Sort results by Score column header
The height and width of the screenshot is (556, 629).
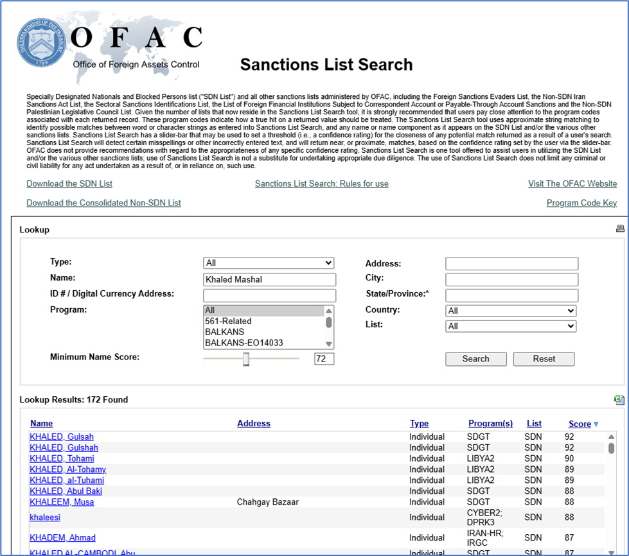pos(580,424)
